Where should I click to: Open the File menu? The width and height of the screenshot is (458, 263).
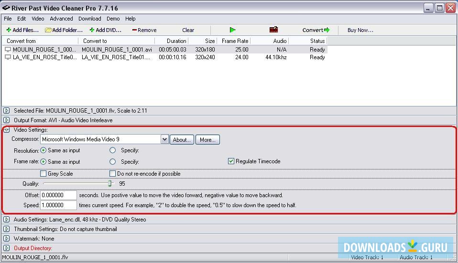(x=8, y=19)
